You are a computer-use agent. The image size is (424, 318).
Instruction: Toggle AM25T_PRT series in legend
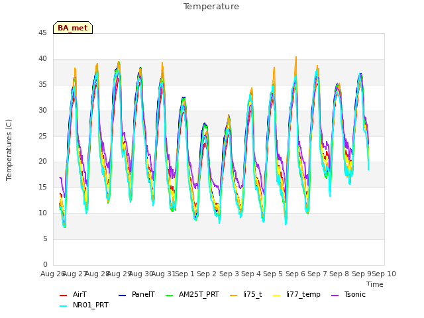pyautogui.click(x=193, y=294)
